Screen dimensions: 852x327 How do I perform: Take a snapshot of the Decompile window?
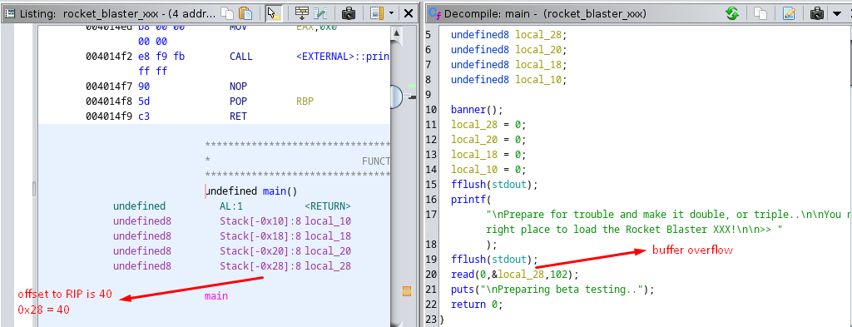[x=817, y=13]
